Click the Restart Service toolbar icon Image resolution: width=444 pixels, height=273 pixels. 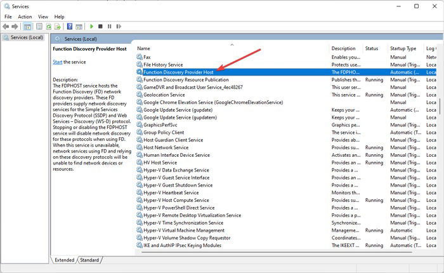coord(119,27)
